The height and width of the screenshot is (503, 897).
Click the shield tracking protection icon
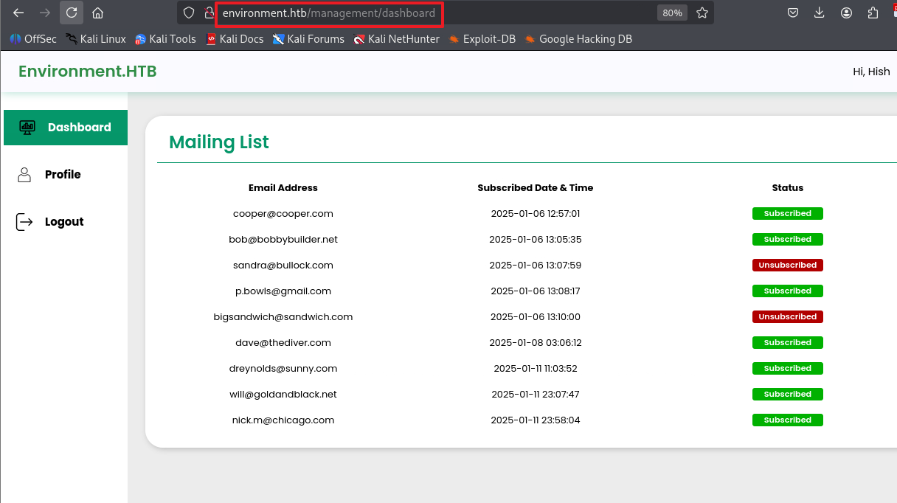point(189,13)
